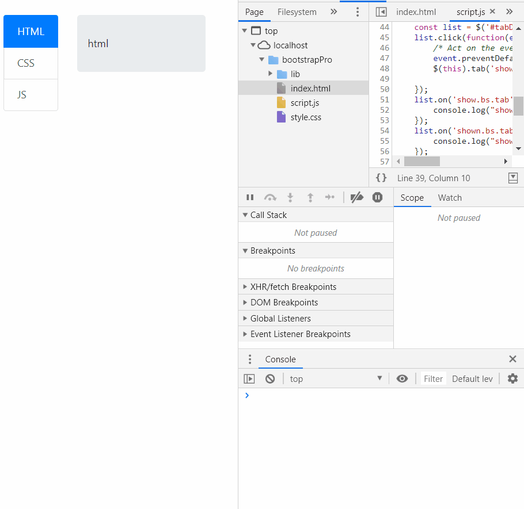
Task: Close the script.js editor tab
Action: 492,12
